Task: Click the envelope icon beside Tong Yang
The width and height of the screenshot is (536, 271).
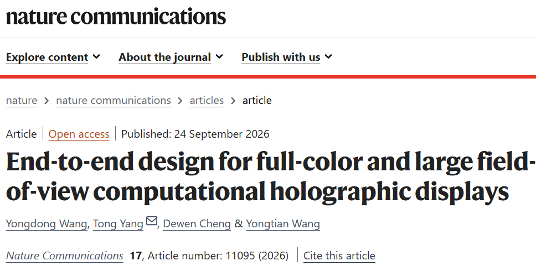Action: pyautogui.click(x=152, y=221)
